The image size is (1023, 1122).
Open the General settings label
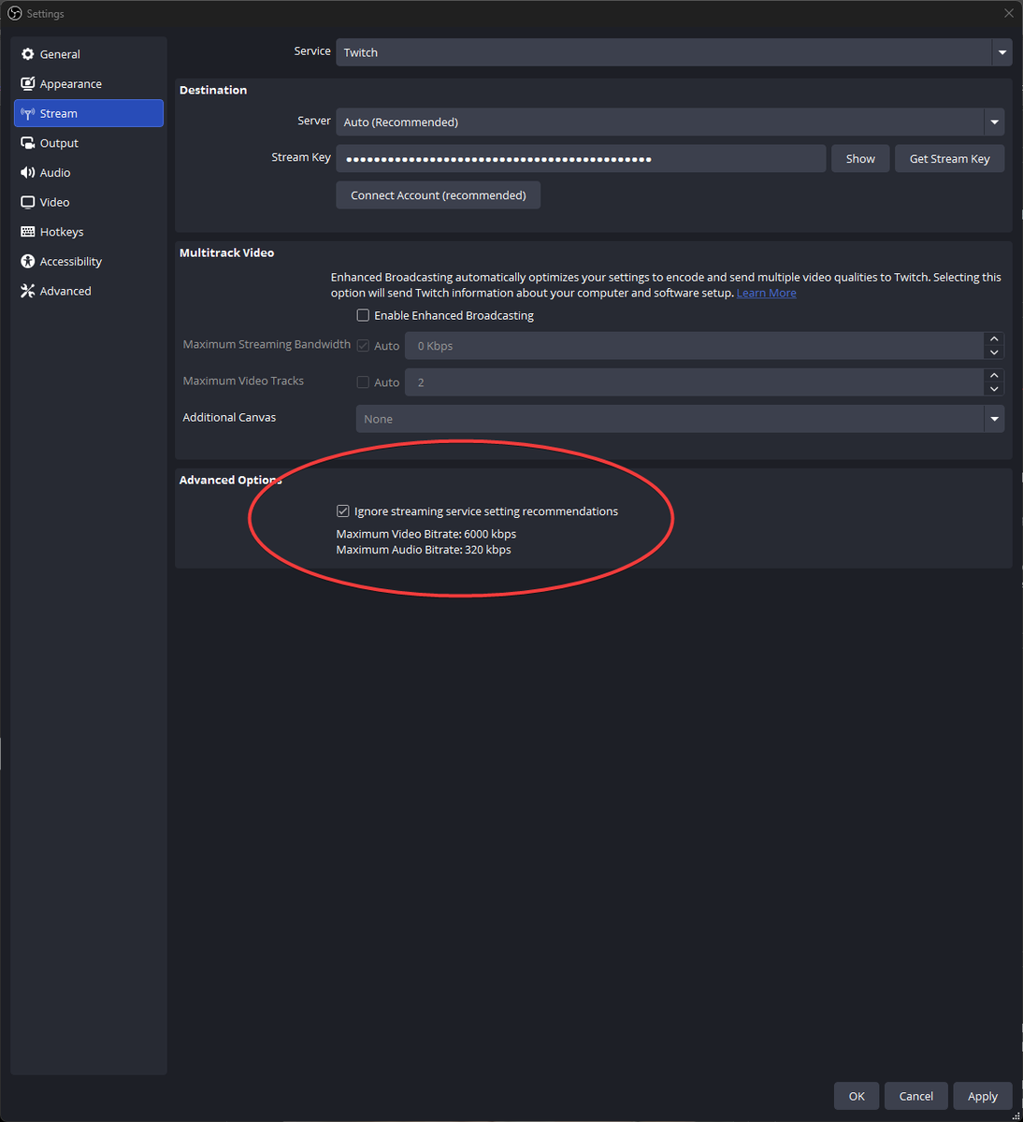tap(60, 54)
